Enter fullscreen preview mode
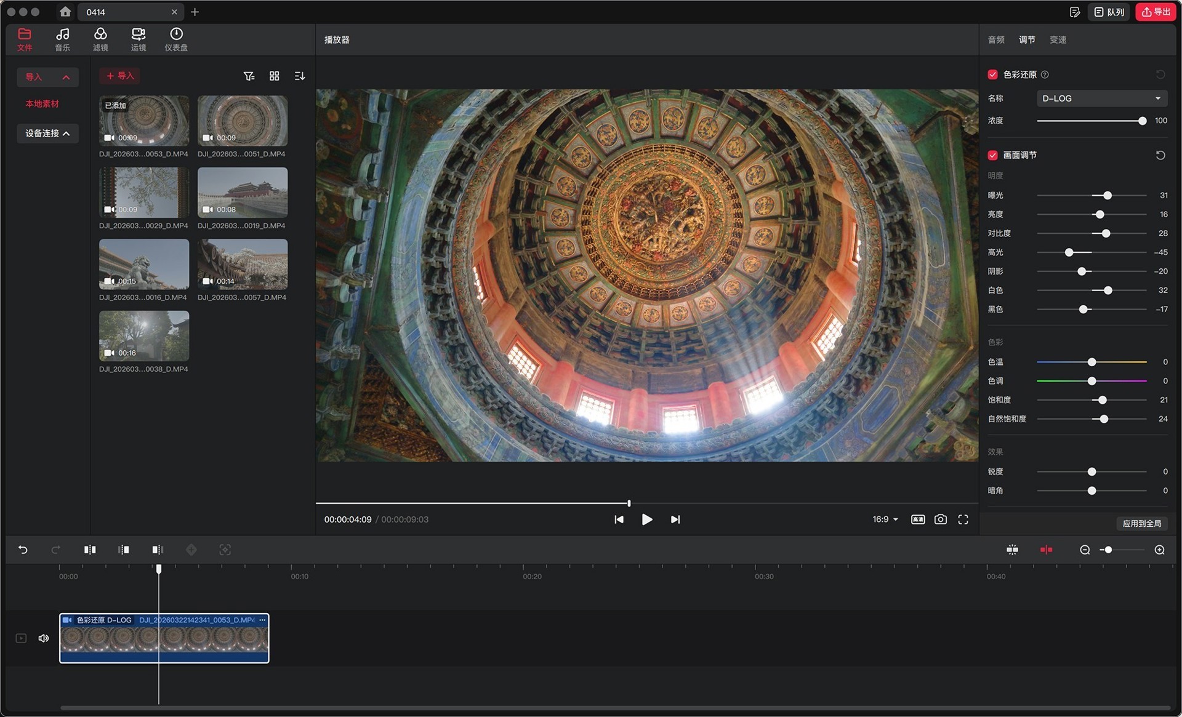Screen dimensions: 1182x717 [x=963, y=519]
